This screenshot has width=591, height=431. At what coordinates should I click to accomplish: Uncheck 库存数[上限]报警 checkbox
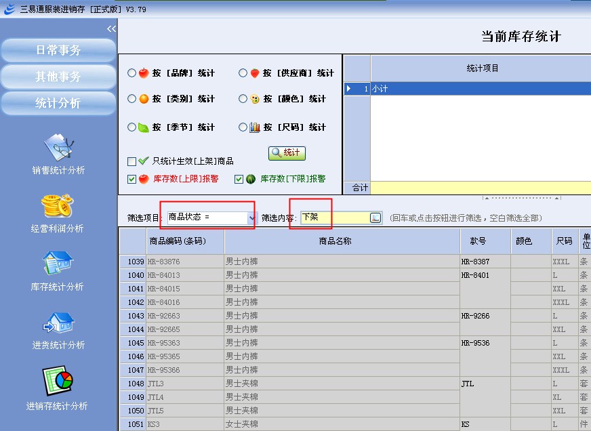[131, 179]
